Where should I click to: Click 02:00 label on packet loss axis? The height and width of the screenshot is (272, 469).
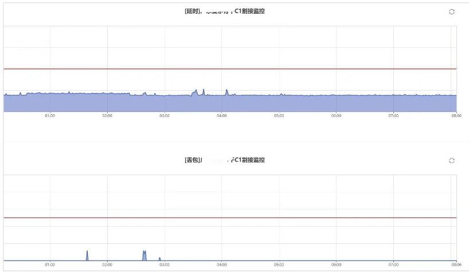click(x=107, y=265)
